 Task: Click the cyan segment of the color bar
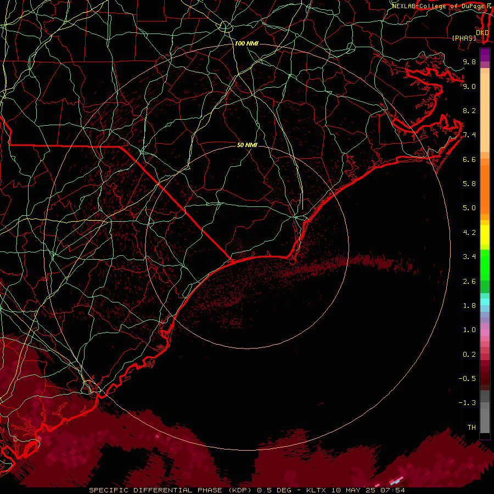point(485,302)
